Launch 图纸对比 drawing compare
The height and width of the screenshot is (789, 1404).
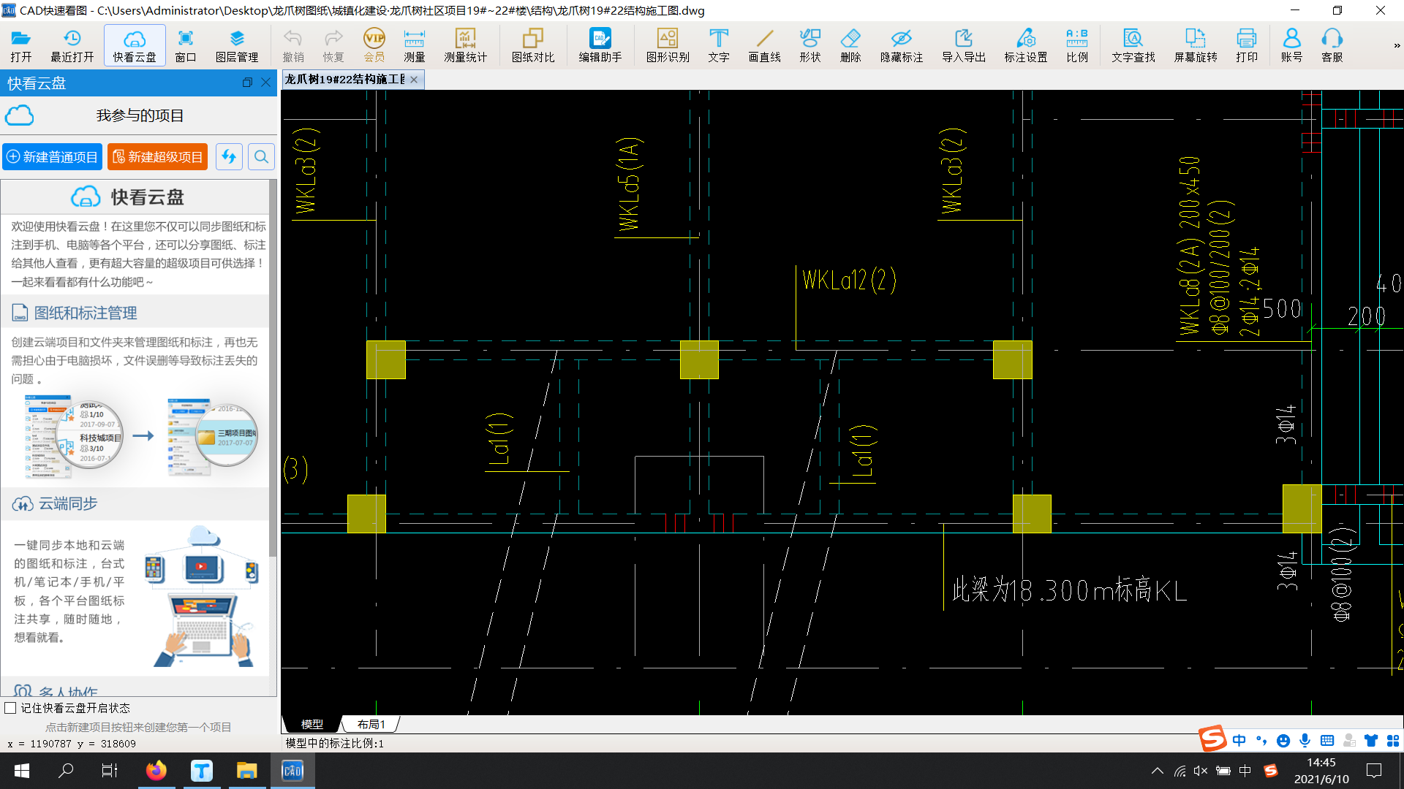point(533,46)
